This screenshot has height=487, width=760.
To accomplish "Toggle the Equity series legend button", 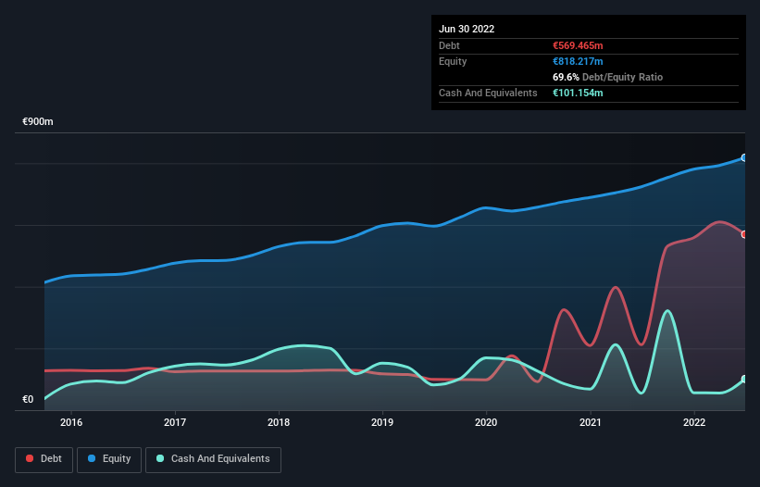I will (x=109, y=459).
